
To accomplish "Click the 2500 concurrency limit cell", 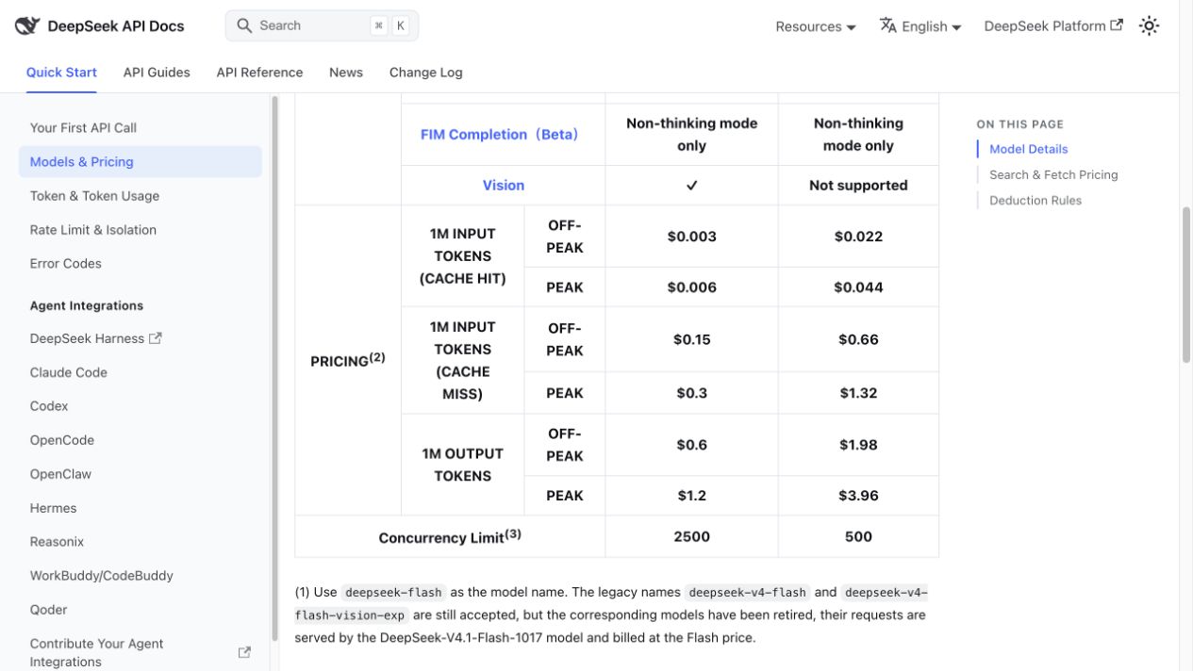I will pyautogui.click(x=692, y=536).
